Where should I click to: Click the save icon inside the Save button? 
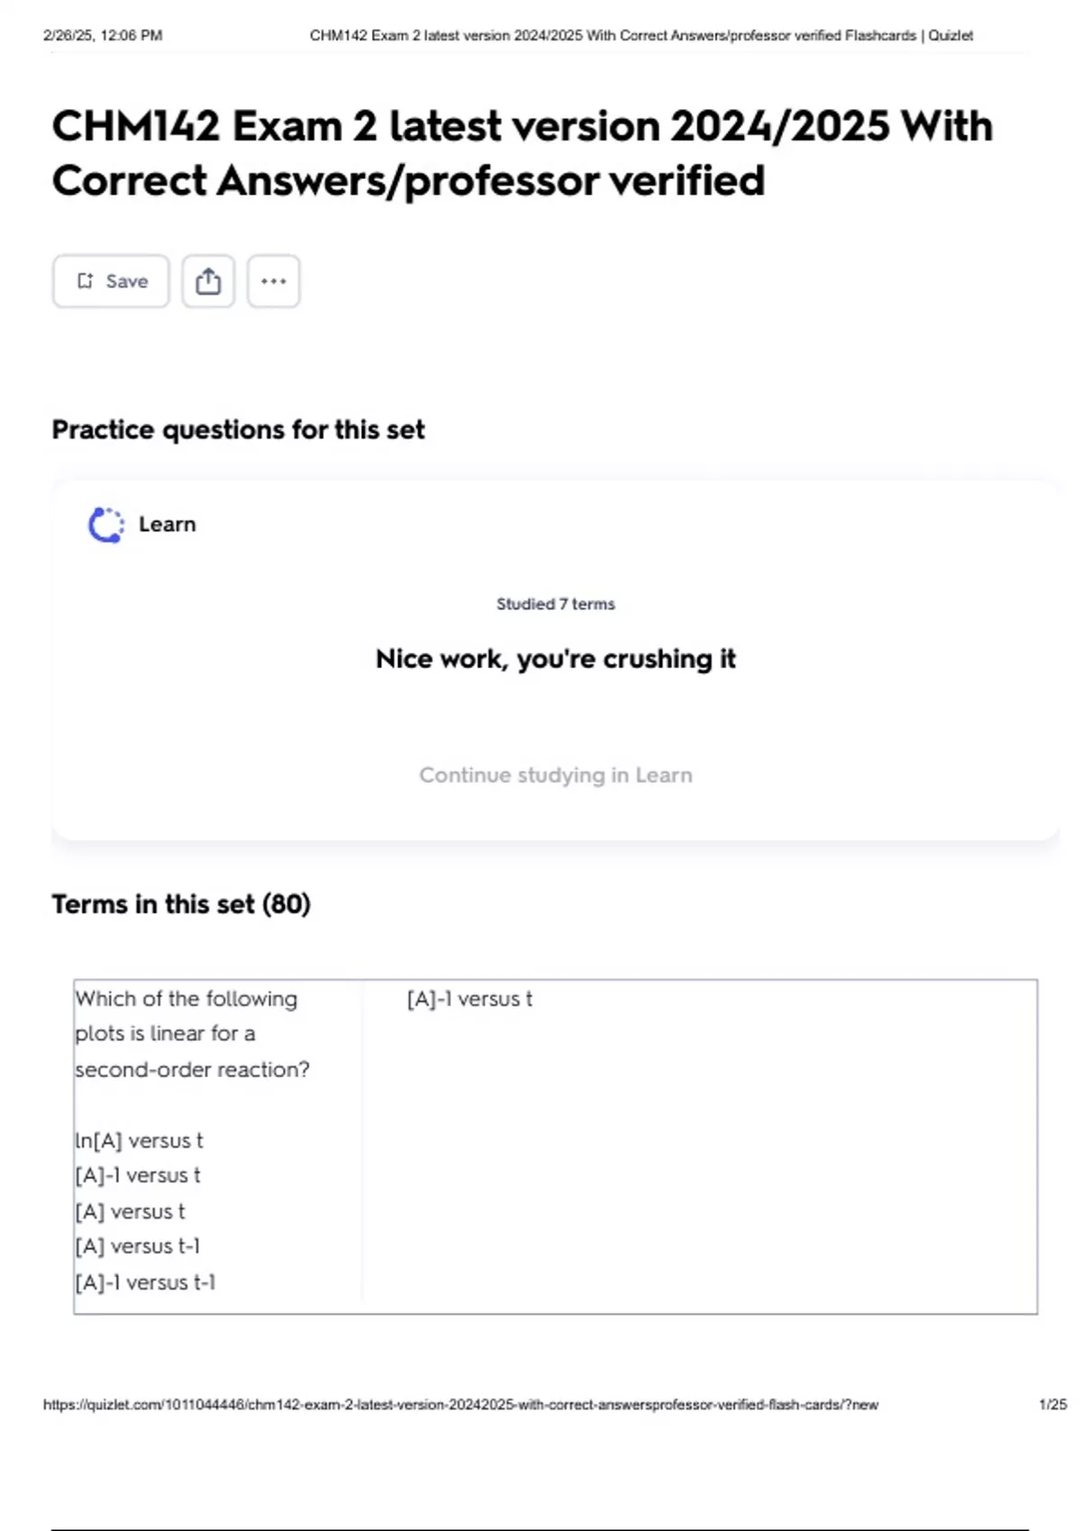tap(86, 281)
